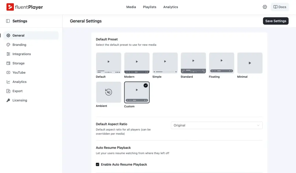
Task: Open the Media tab in top navigation
Action: tap(131, 7)
